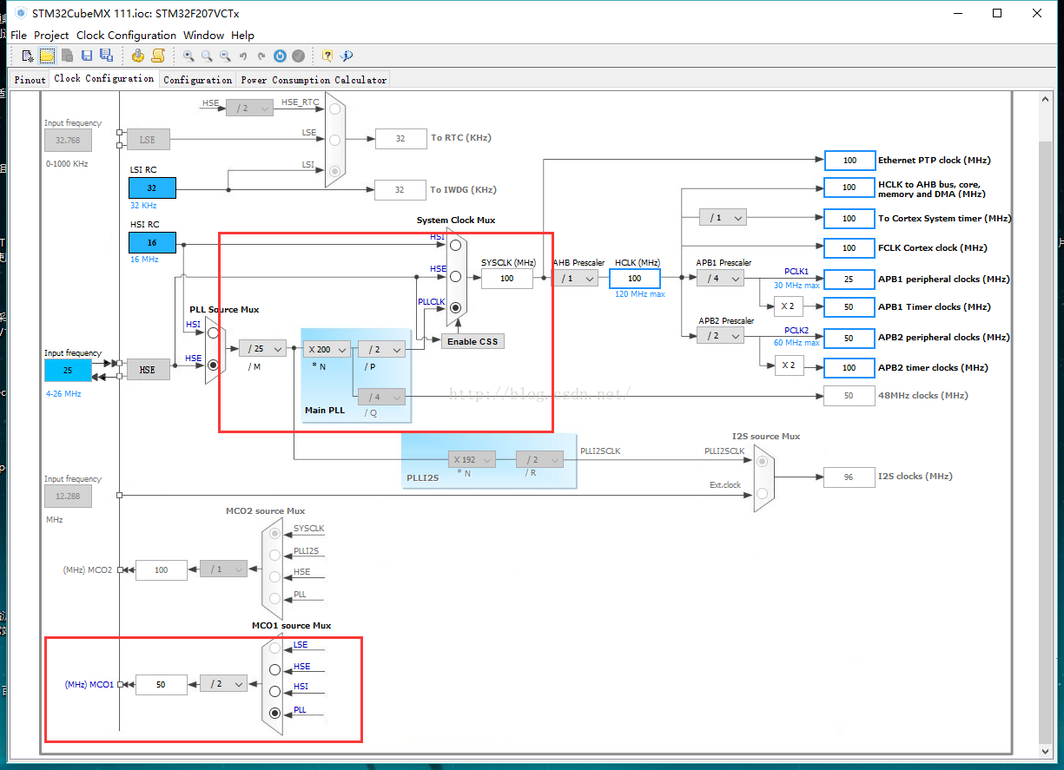The image size is (1064, 770).
Task: Open the Help menu
Action: coord(243,35)
